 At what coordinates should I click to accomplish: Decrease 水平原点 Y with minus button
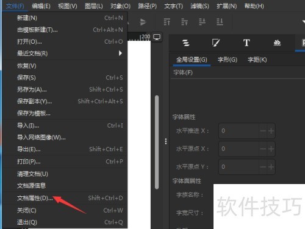tap(263, 167)
